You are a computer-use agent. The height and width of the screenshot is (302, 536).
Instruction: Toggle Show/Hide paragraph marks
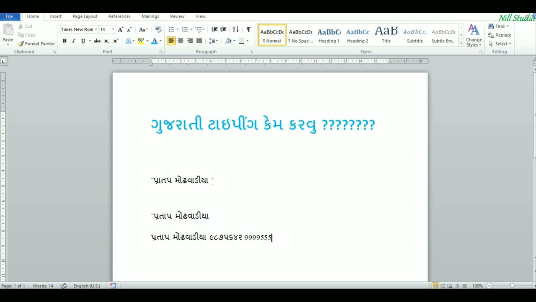[249, 29]
